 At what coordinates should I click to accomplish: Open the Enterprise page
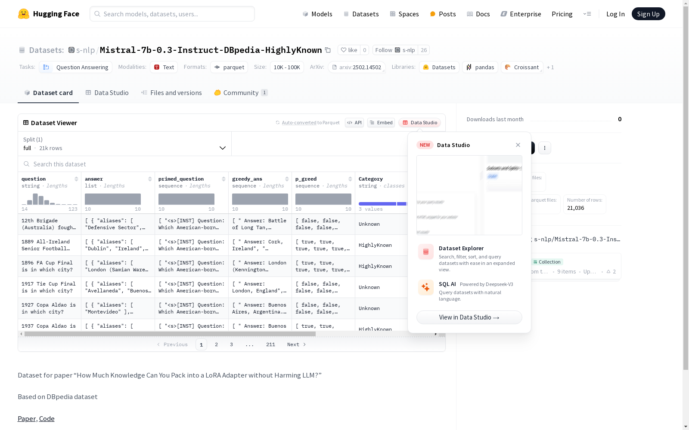(521, 14)
